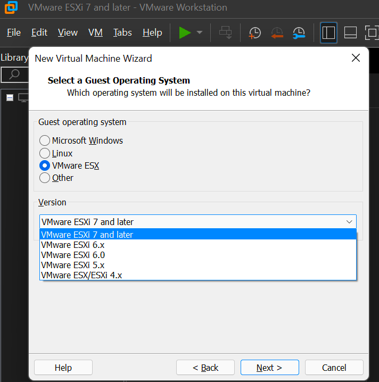Viewport: 379px width, 382px height.
Task: Open the Edit menu
Action: 39,32
